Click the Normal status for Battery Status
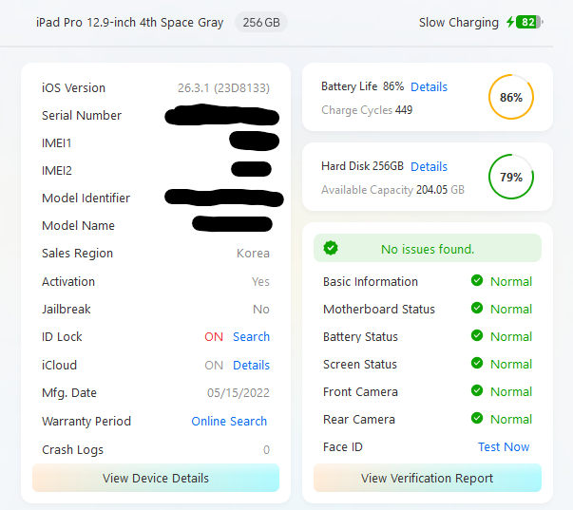The height and width of the screenshot is (510, 573). 511,336
